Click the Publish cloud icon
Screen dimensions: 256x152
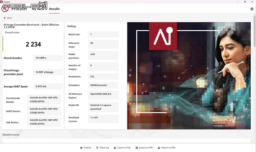click(x=81, y=148)
